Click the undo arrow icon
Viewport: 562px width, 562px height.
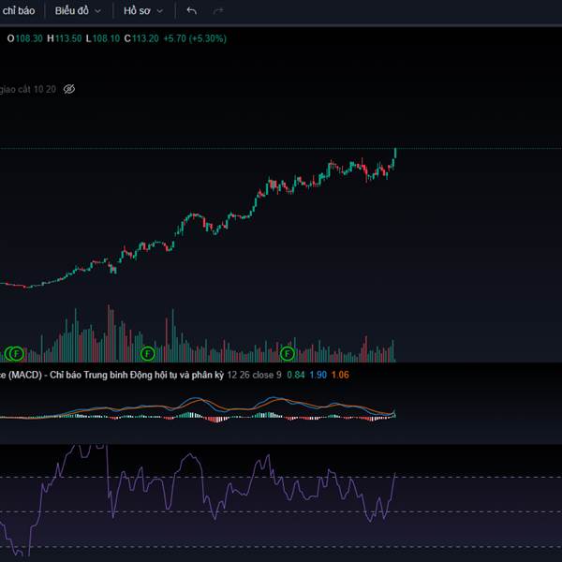[192, 11]
